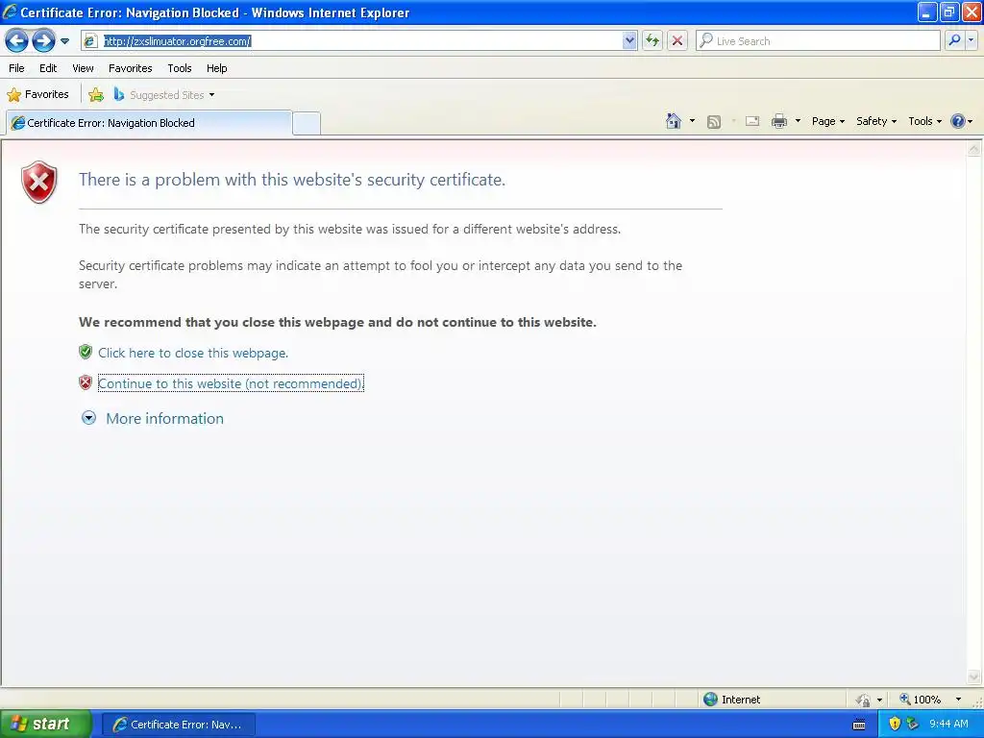984x738 pixels.
Task: Click here to close this webpage link
Action: pos(193,353)
